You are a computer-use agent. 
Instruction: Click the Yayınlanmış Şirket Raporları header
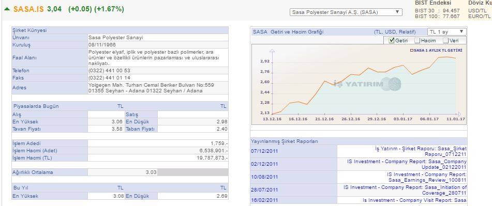(284, 141)
